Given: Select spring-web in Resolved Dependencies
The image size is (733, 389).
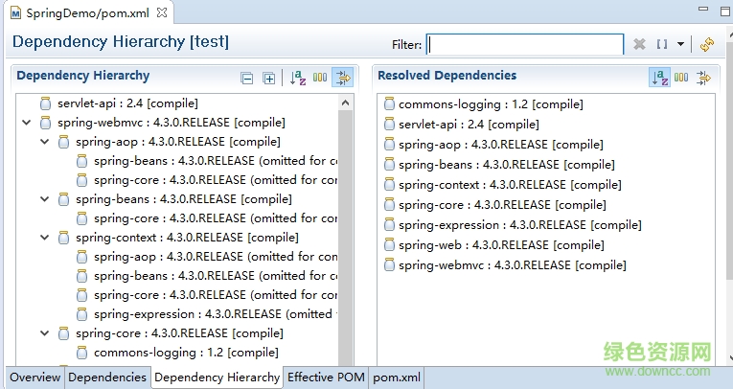Looking at the screenshot, I should 501,245.
